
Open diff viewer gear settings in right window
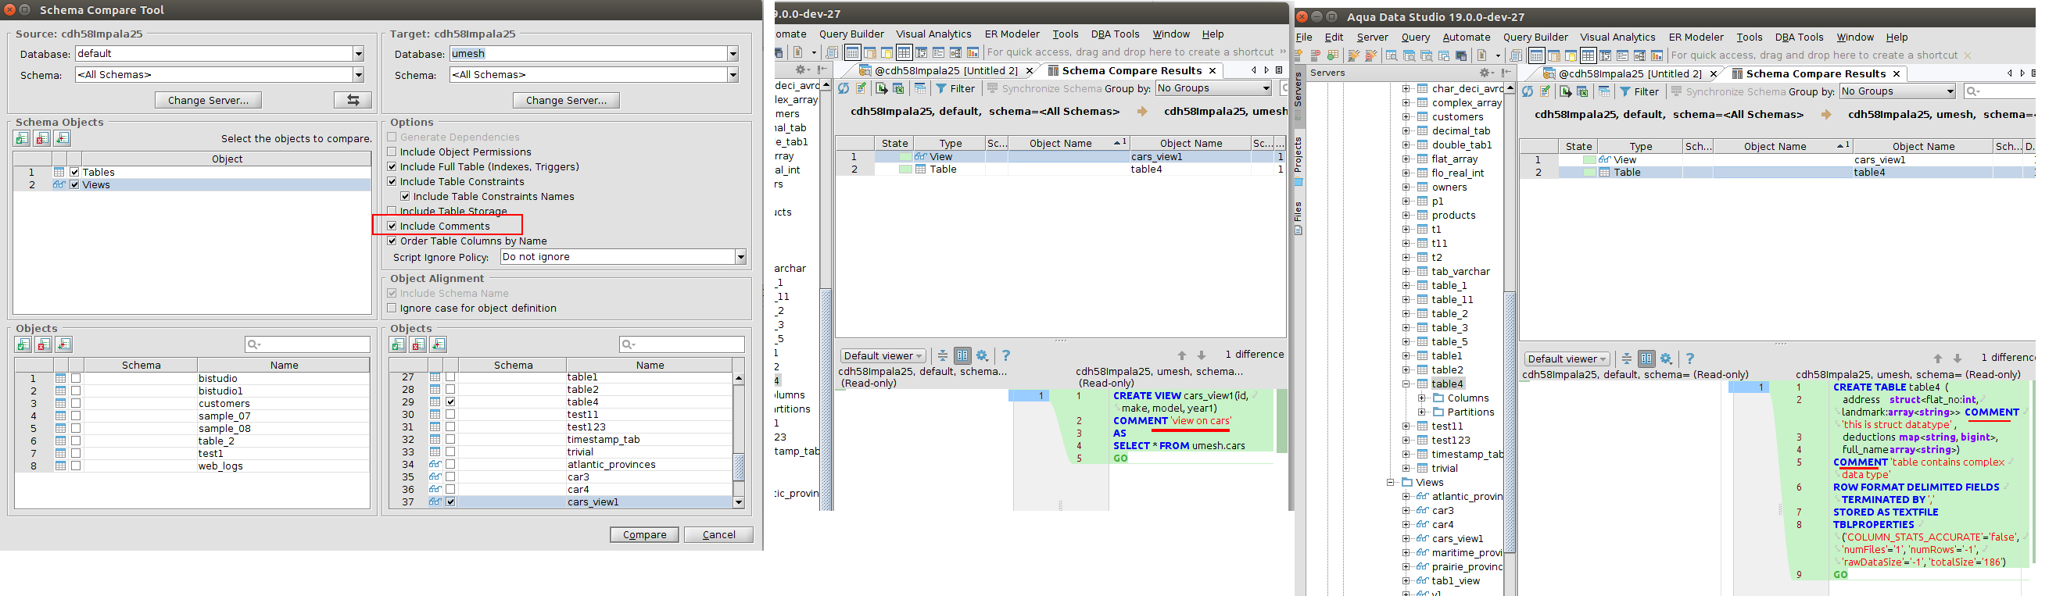coord(1666,359)
